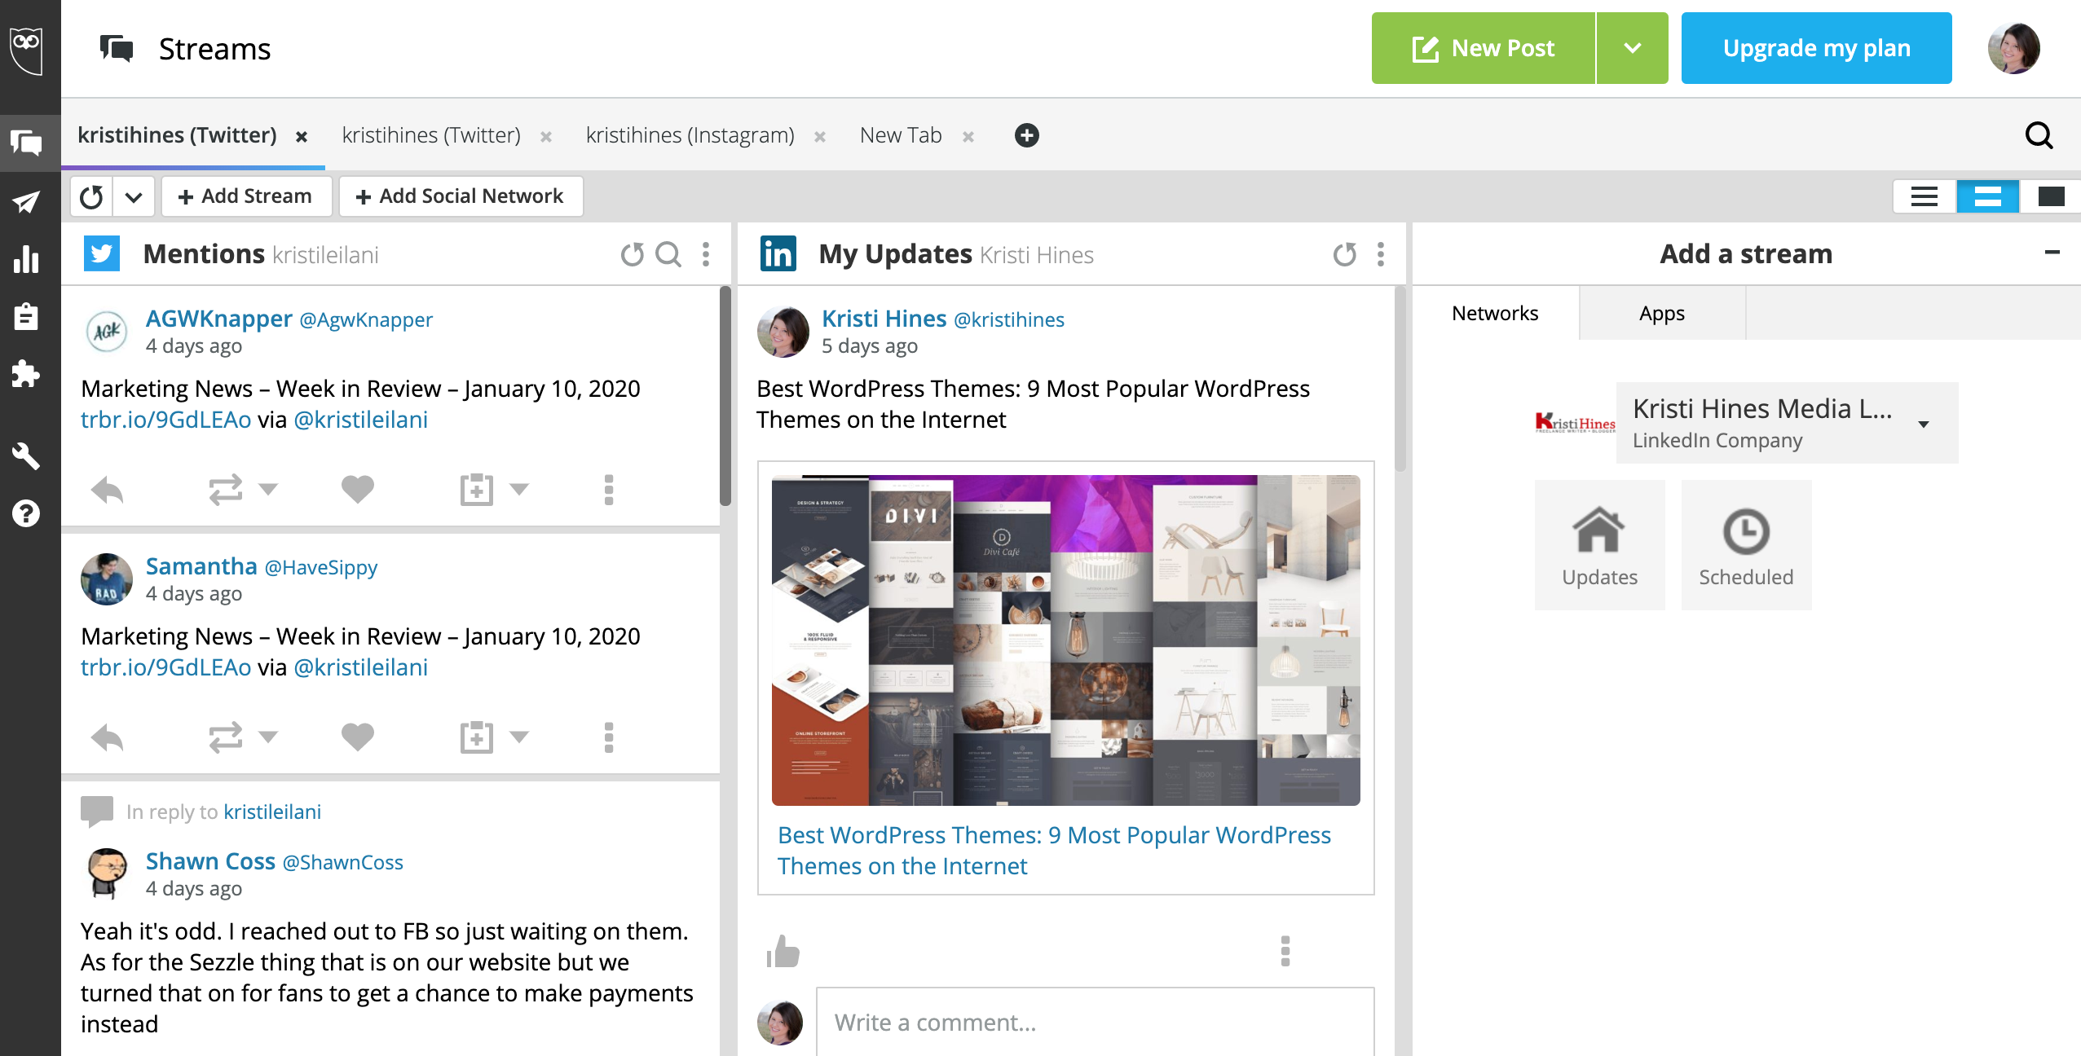The width and height of the screenshot is (2081, 1056).
Task: Switch to second kristihines (Twitter) tab
Action: pyautogui.click(x=431, y=135)
